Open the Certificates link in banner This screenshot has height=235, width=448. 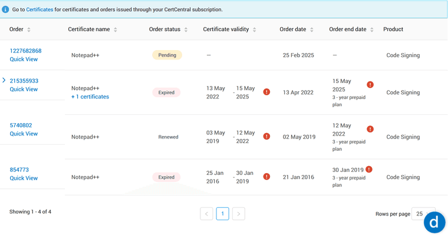(x=39, y=9)
